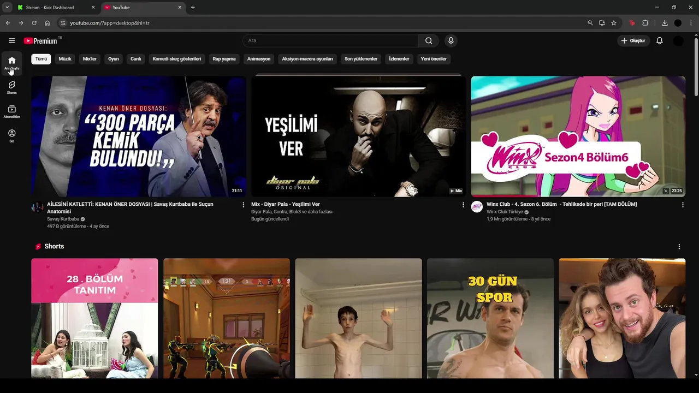
Task: Select Aksiyon-macera oyunları chip
Action: 307,59
